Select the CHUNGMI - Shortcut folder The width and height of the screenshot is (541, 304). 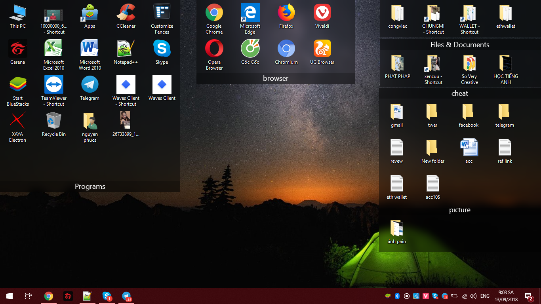pos(433,19)
